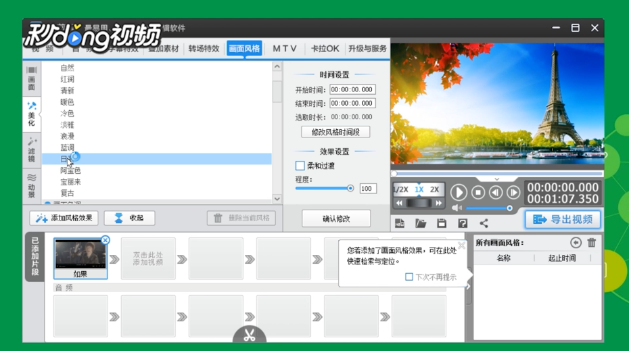Adjust the 程度 slider handle
This screenshot has width=629, height=351.
350,188
